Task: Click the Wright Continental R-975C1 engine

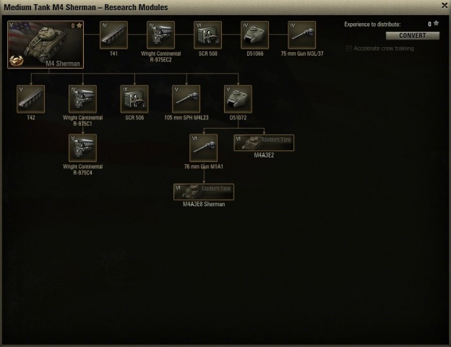Action: pos(82,99)
